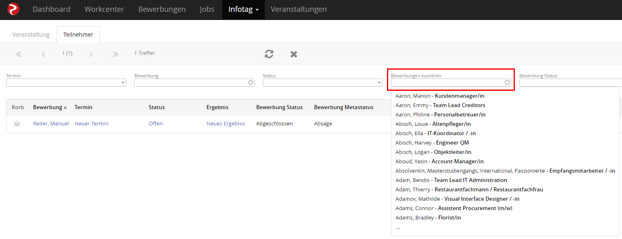This screenshot has height=239, width=622.
Task: Select Abisch, Logan - Objektleiter/in
Action: click(x=433, y=152)
